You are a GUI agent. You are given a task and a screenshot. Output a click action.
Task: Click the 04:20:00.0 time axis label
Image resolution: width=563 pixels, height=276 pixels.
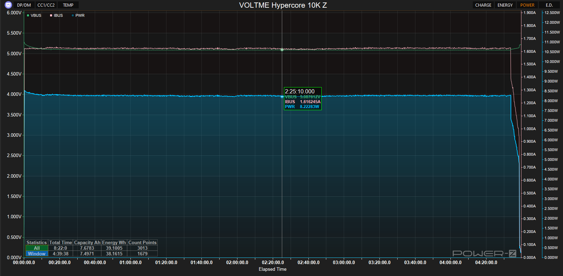(x=486, y=262)
